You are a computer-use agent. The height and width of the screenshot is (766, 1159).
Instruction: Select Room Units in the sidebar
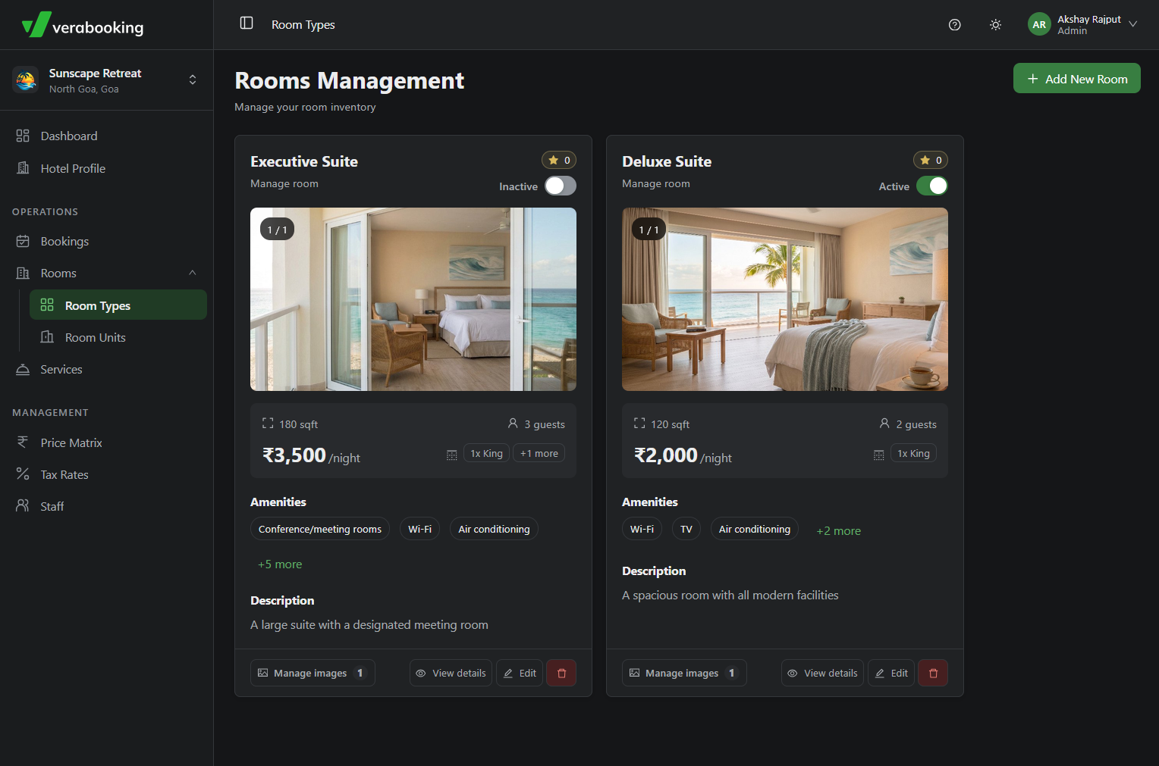(118, 337)
